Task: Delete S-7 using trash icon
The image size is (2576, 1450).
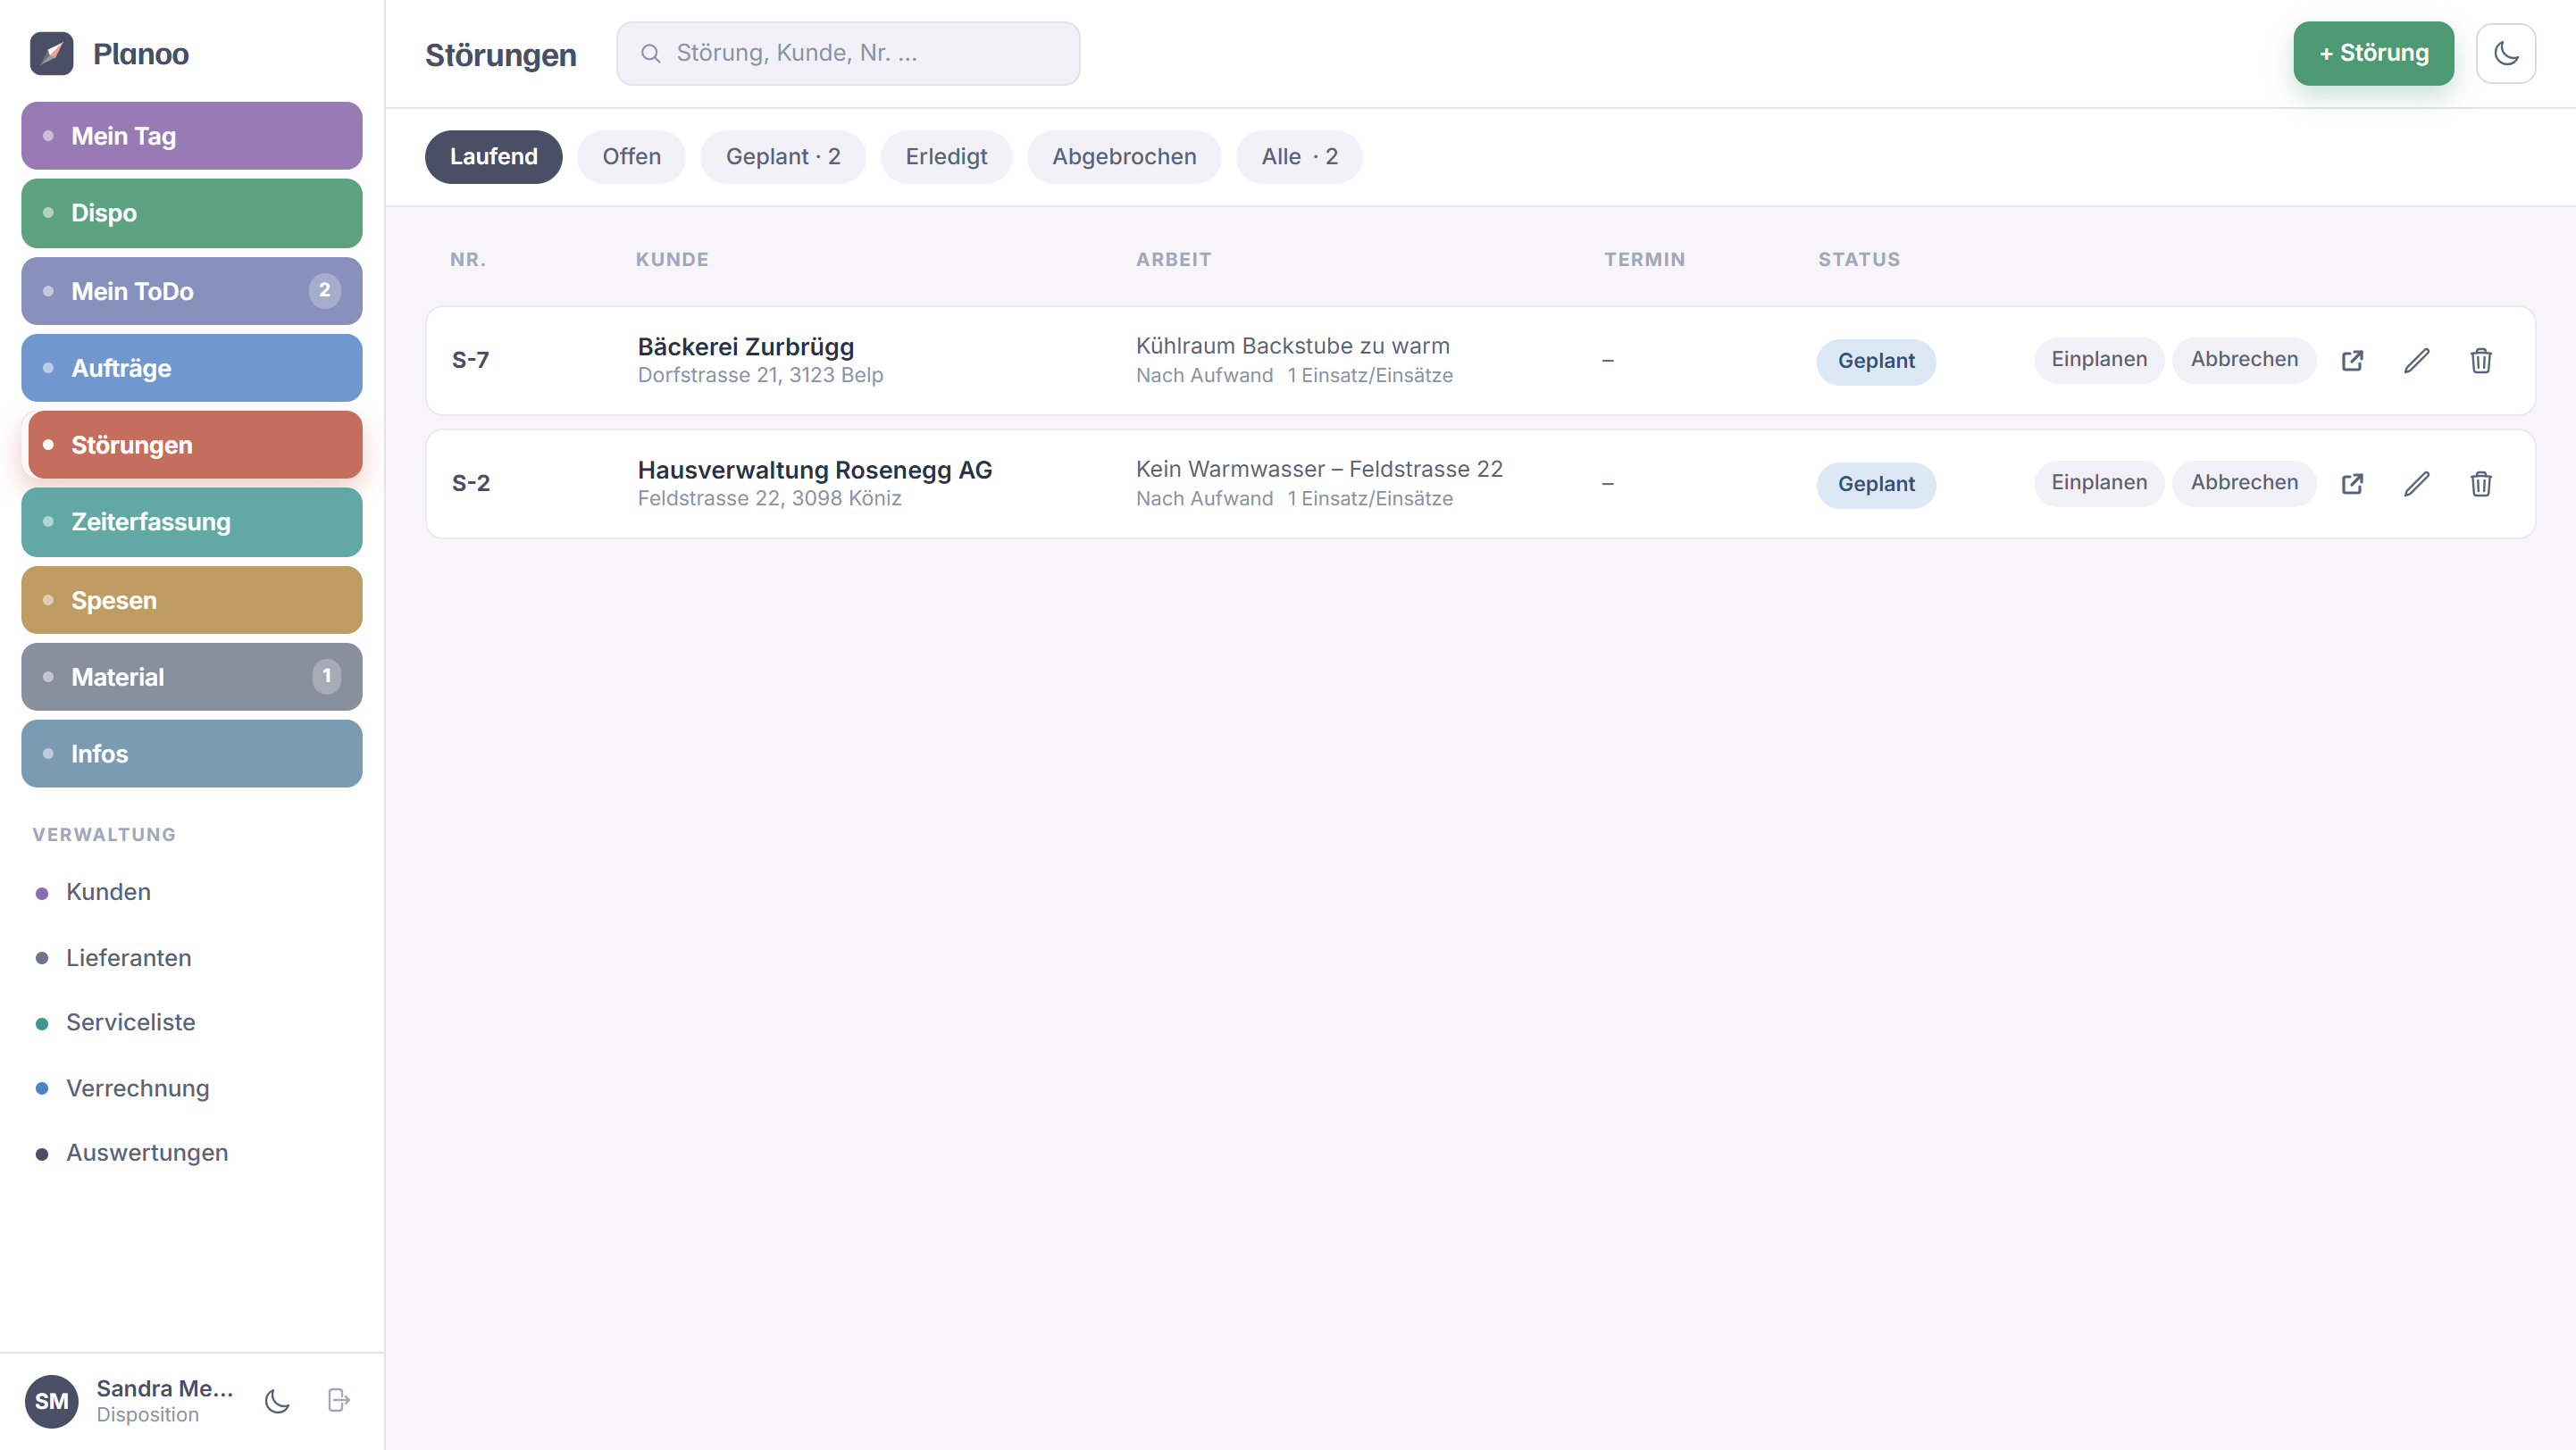Action: point(2481,361)
